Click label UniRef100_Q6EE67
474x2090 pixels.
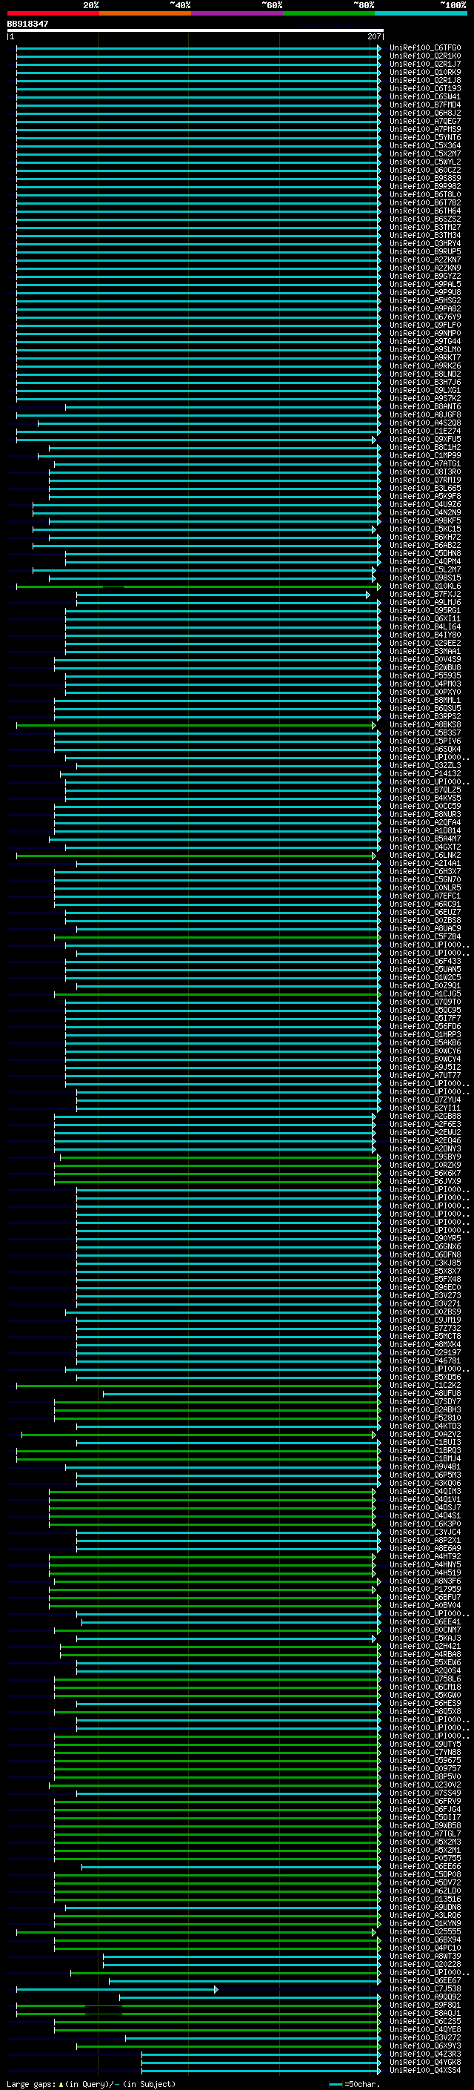(424, 1980)
